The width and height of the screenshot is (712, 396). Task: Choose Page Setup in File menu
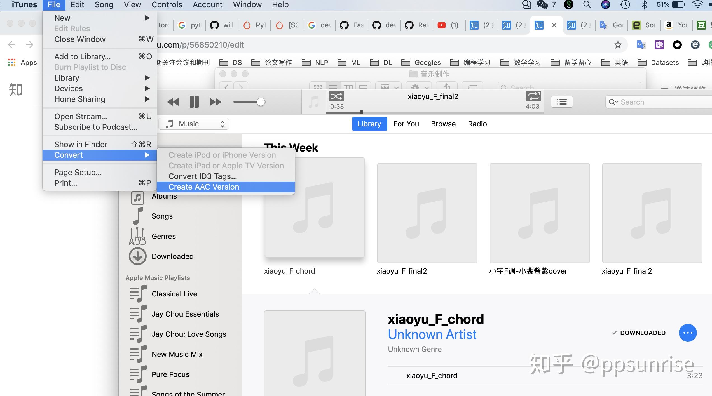pyautogui.click(x=100, y=172)
